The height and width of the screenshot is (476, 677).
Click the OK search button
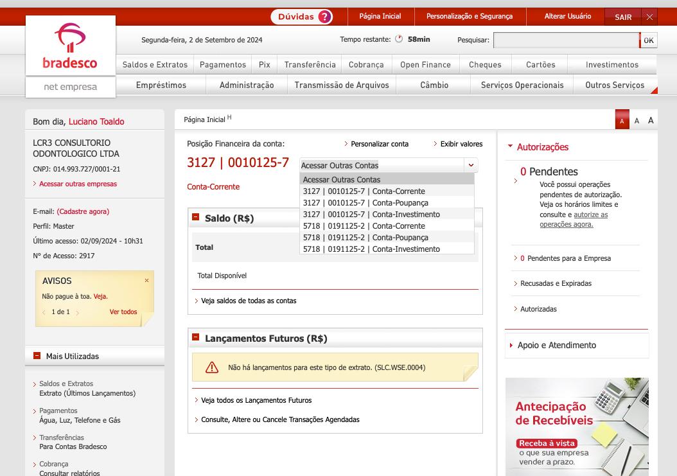pyautogui.click(x=648, y=40)
